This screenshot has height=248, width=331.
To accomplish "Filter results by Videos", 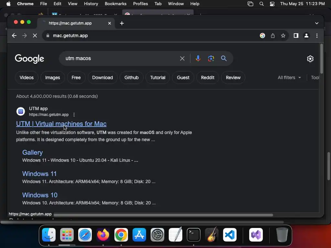I will click(x=27, y=77).
